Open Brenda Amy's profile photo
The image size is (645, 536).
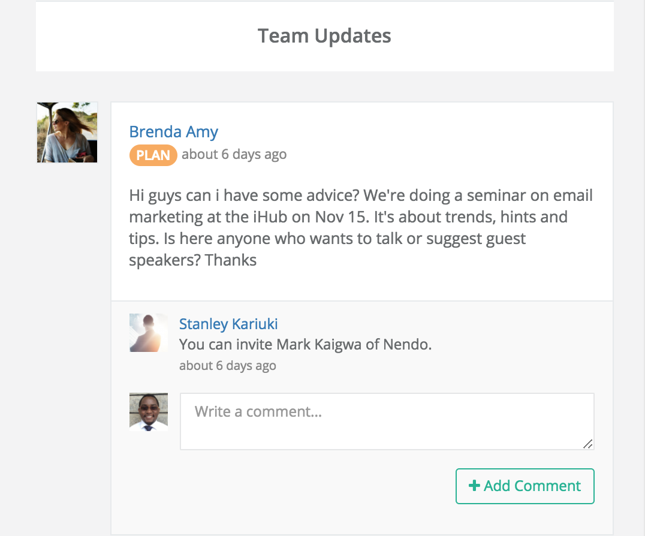click(68, 133)
